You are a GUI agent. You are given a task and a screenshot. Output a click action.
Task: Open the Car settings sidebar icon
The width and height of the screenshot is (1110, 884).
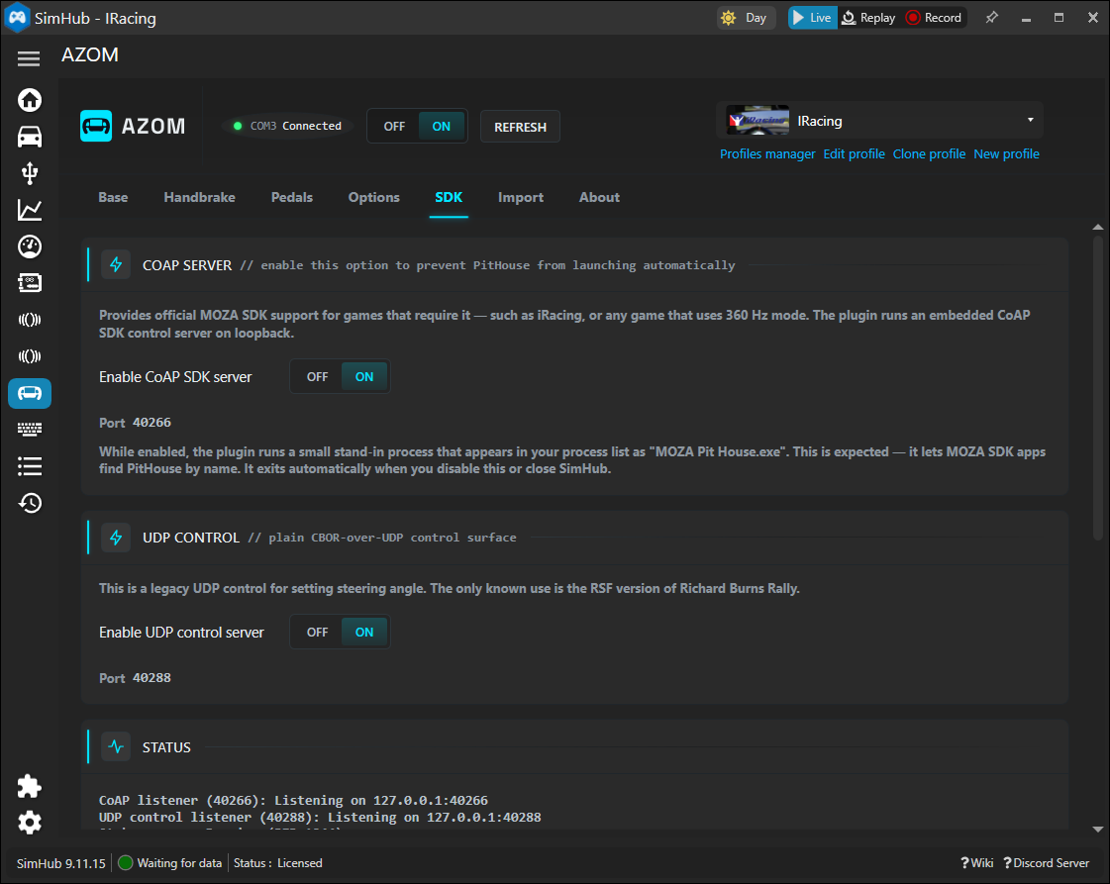click(30, 137)
